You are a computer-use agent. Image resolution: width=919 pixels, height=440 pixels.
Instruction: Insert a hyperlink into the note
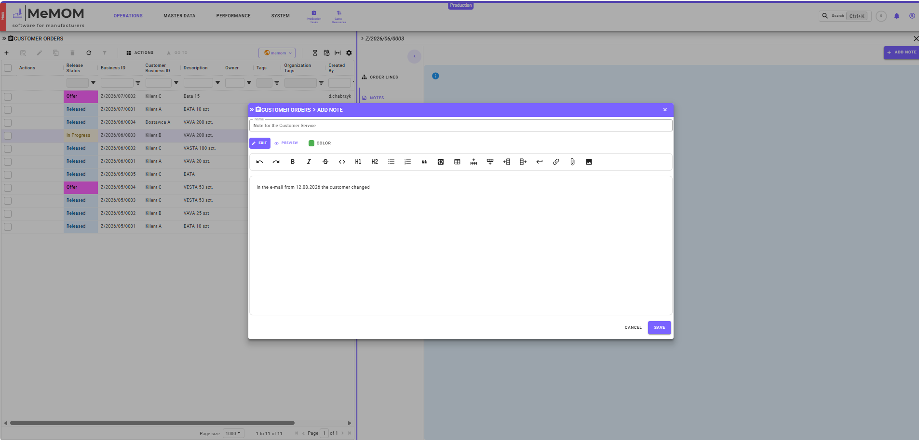click(x=556, y=162)
